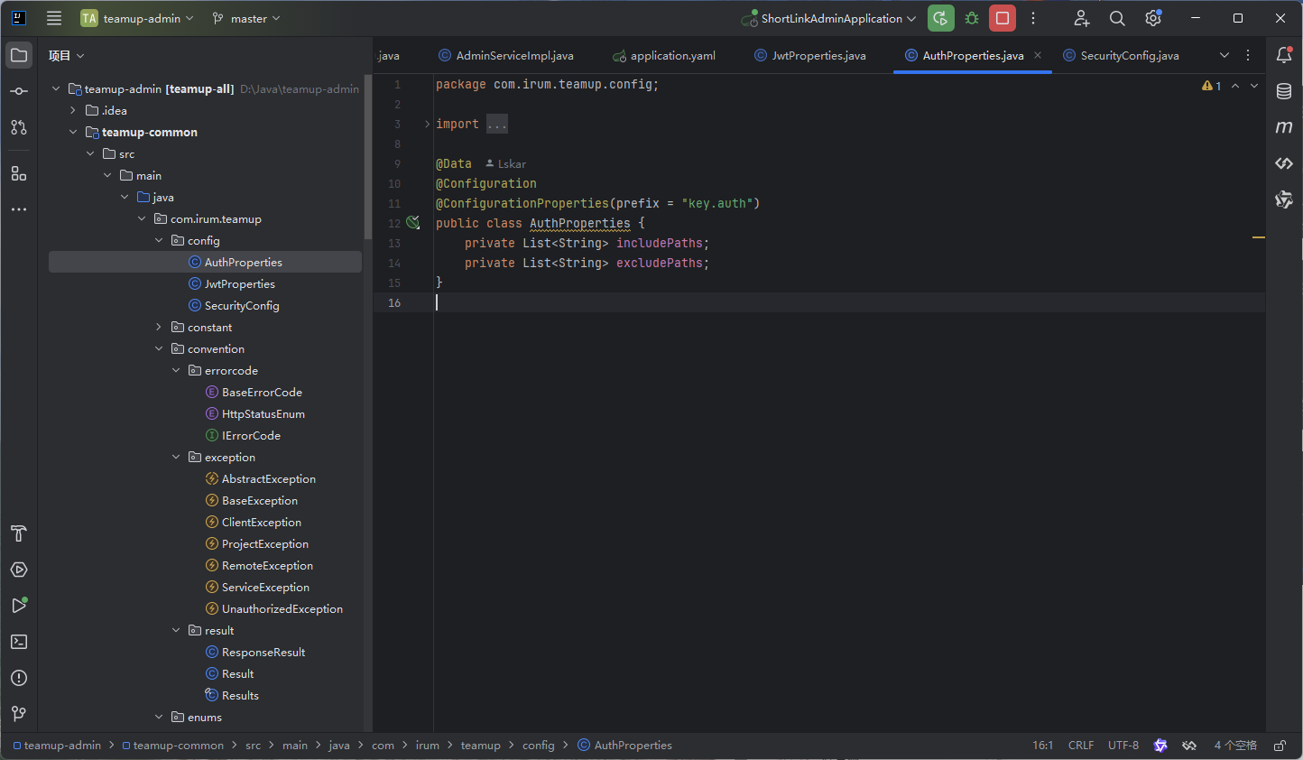Open Code With Me user icon
The image size is (1303, 760).
click(x=1081, y=18)
